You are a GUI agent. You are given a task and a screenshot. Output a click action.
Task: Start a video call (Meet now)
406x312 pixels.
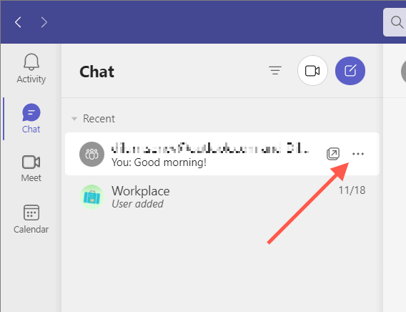click(x=312, y=70)
